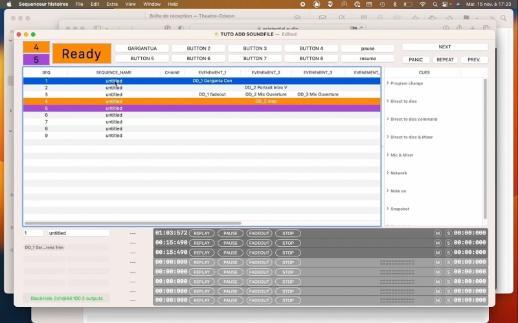Click the sidebar icon in Safari window
Screen dimensions: 518x323
click(98, 28)
